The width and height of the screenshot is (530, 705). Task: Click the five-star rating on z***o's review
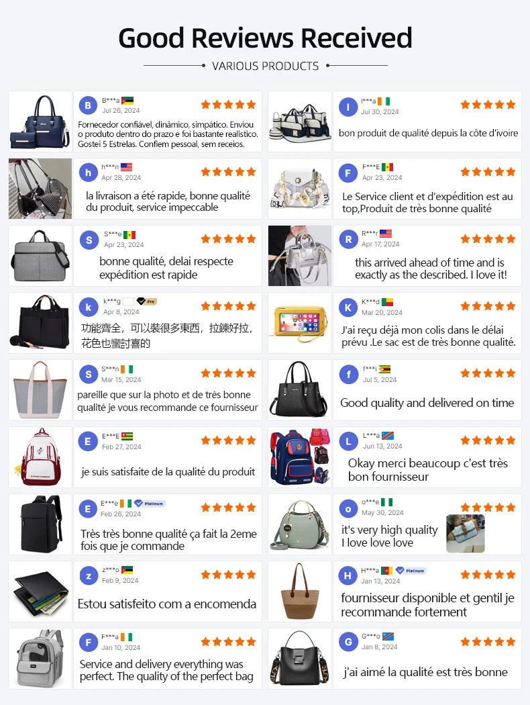coord(228,575)
